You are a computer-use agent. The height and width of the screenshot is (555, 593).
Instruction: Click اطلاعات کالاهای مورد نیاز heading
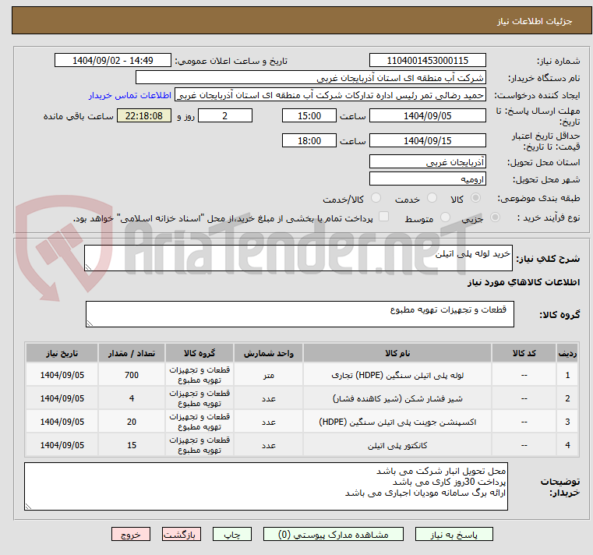pos(524,282)
